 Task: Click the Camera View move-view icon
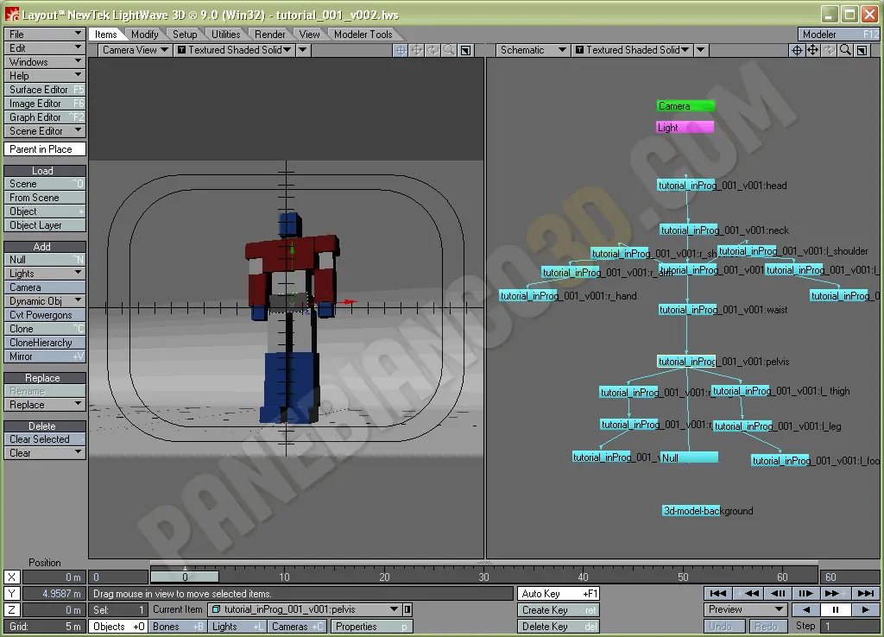pyautogui.click(x=416, y=50)
